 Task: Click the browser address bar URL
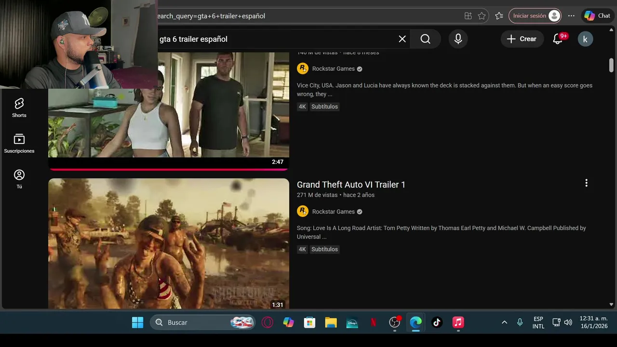(x=211, y=16)
